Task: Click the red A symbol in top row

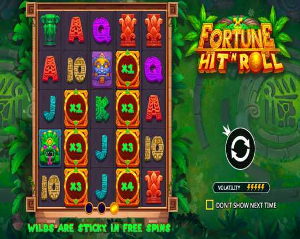Action: click(x=76, y=30)
